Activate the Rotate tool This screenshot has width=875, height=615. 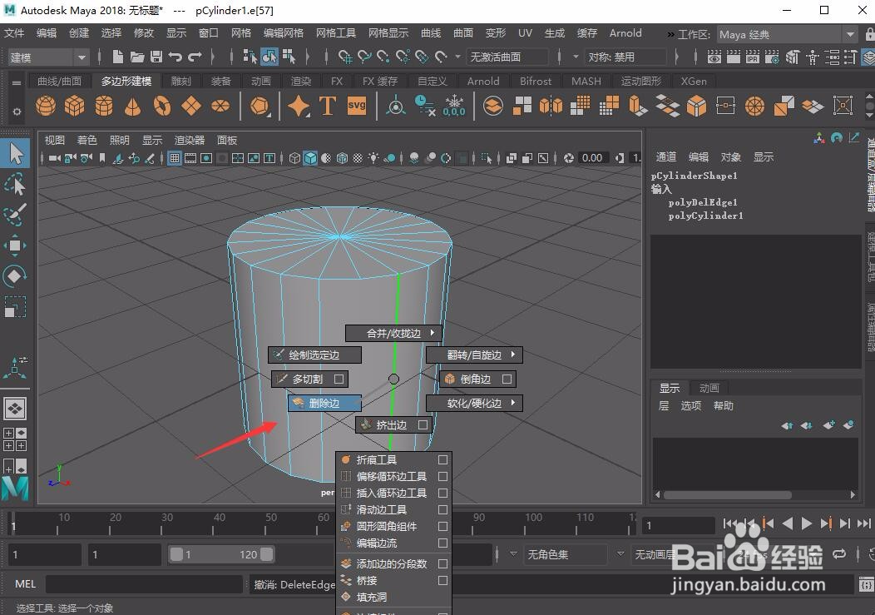[x=16, y=276]
